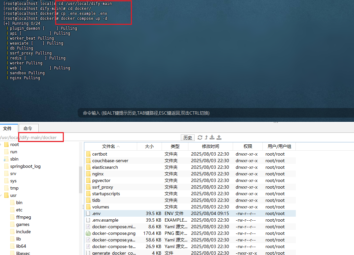
Task: Sort by the 修改时间 column header
Action: [x=211, y=146]
